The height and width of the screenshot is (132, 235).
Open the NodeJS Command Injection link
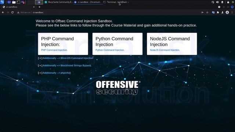[x=165, y=50]
